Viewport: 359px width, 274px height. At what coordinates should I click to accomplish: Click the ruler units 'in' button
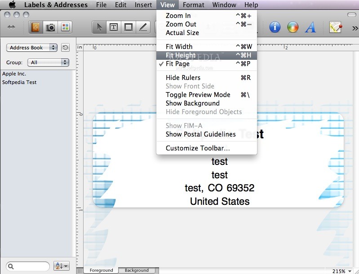(80, 47)
